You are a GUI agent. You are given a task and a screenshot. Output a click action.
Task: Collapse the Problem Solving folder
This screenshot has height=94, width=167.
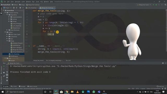5,13
